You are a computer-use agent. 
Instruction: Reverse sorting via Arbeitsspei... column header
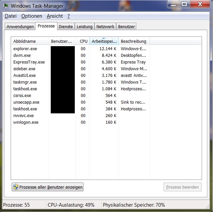104,41
